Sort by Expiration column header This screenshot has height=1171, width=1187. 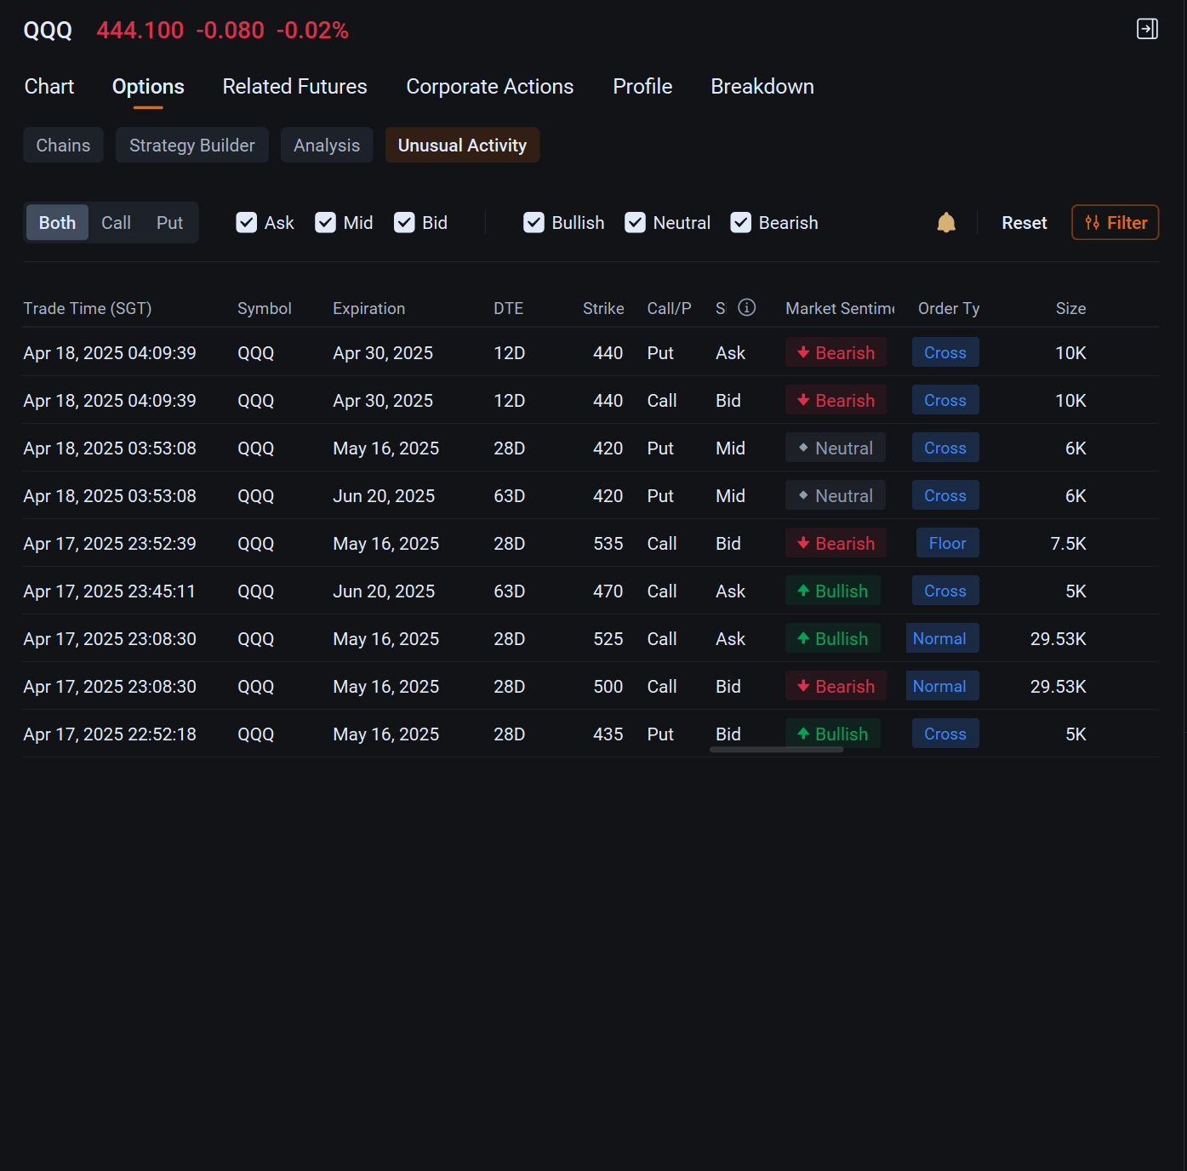tap(368, 308)
